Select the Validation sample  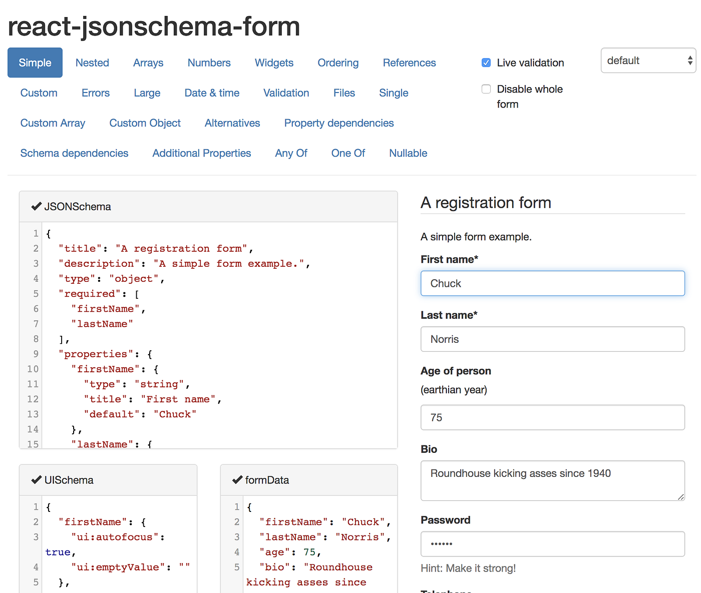(x=286, y=93)
